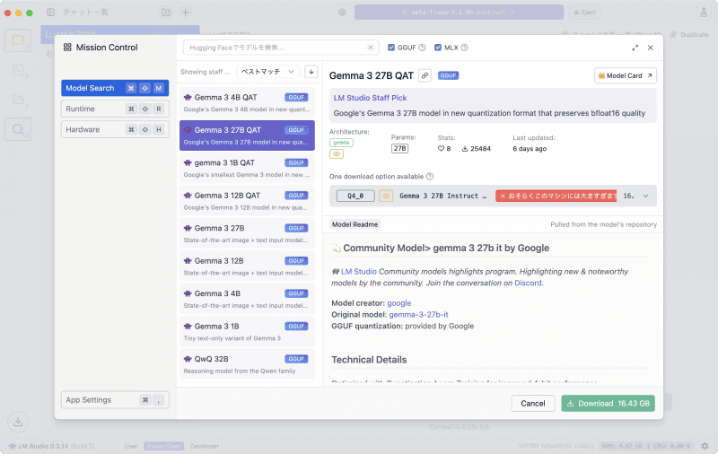Click Download 16.43 GB button

coord(609,403)
